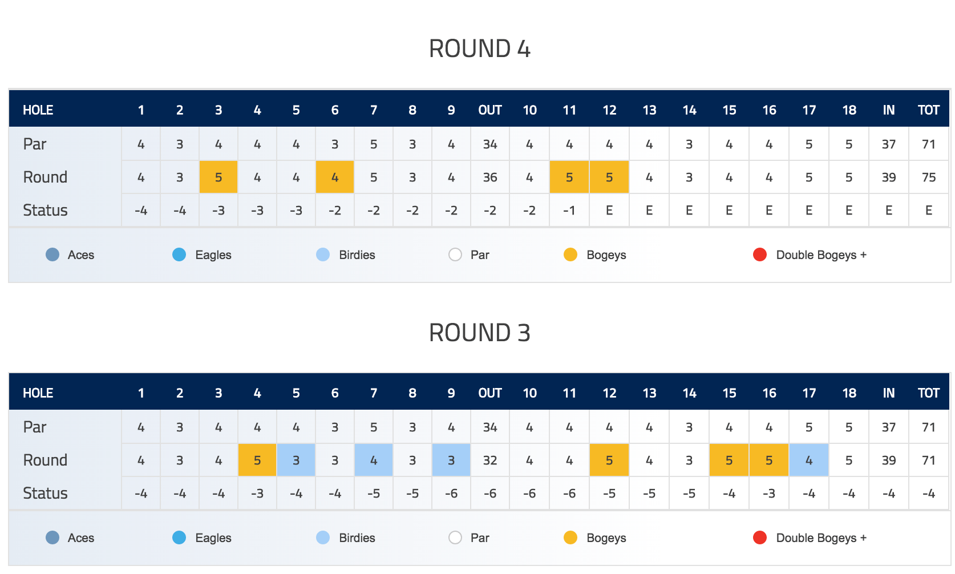Click the OUT column header in Round 4
The width and height of the screenshot is (955, 574).
pyautogui.click(x=490, y=110)
